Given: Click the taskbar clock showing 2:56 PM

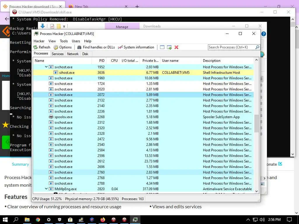Looking at the screenshot, I should click(x=274, y=220).
